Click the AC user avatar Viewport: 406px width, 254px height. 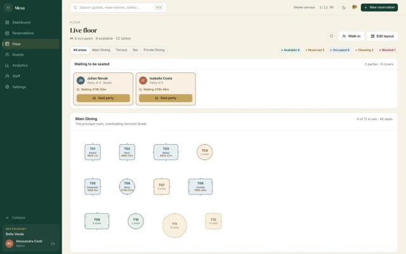[x=10, y=244]
